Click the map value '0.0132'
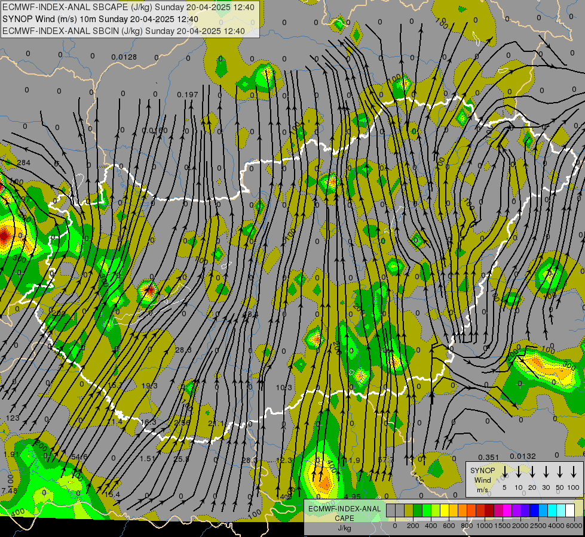The height and width of the screenshot is (537, 585). point(523,456)
